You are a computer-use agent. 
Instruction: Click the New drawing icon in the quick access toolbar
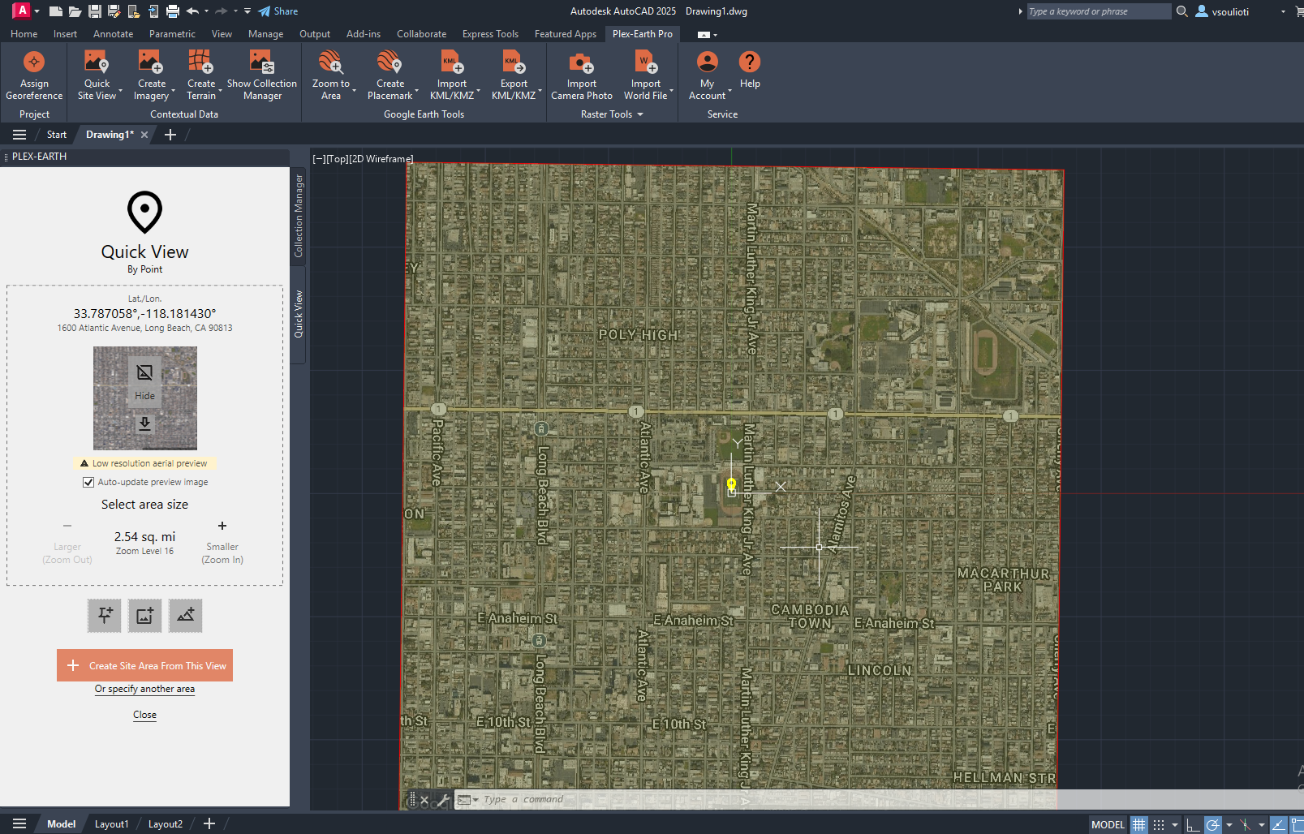[x=55, y=11]
